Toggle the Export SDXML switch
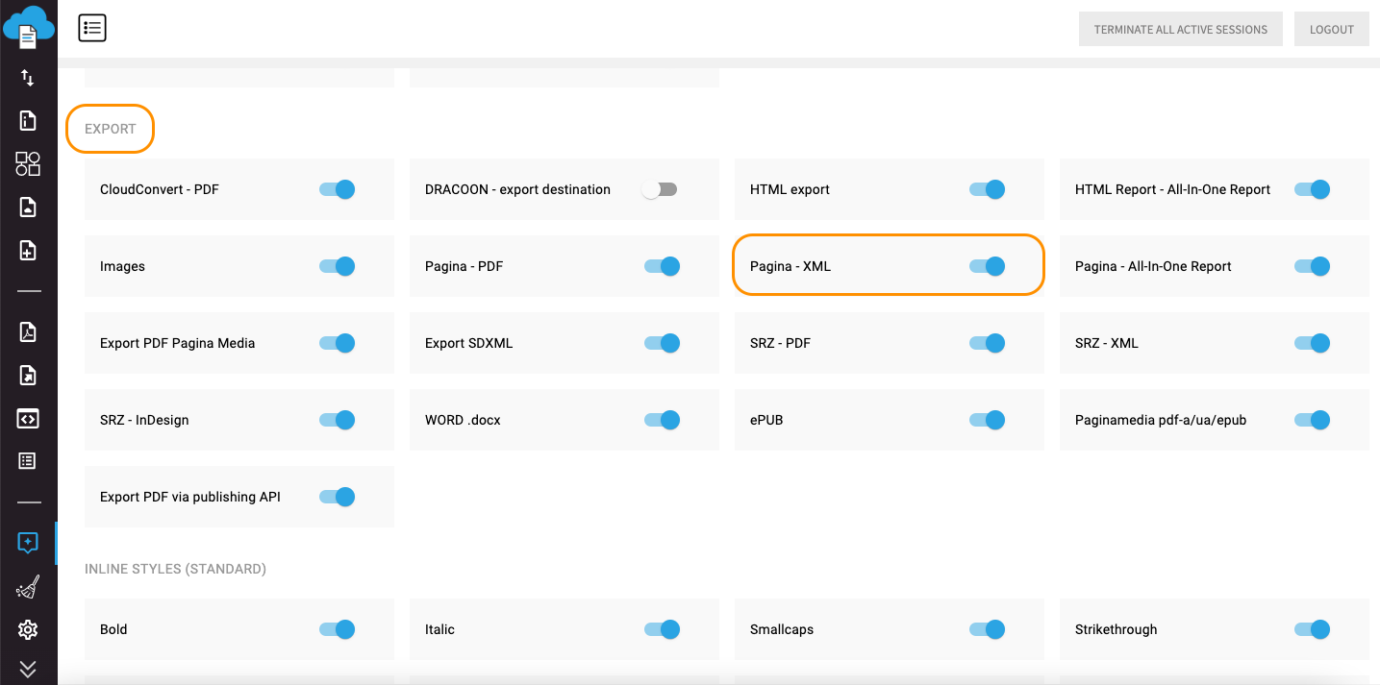Screen dimensions: 1380x685 click(663, 343)
